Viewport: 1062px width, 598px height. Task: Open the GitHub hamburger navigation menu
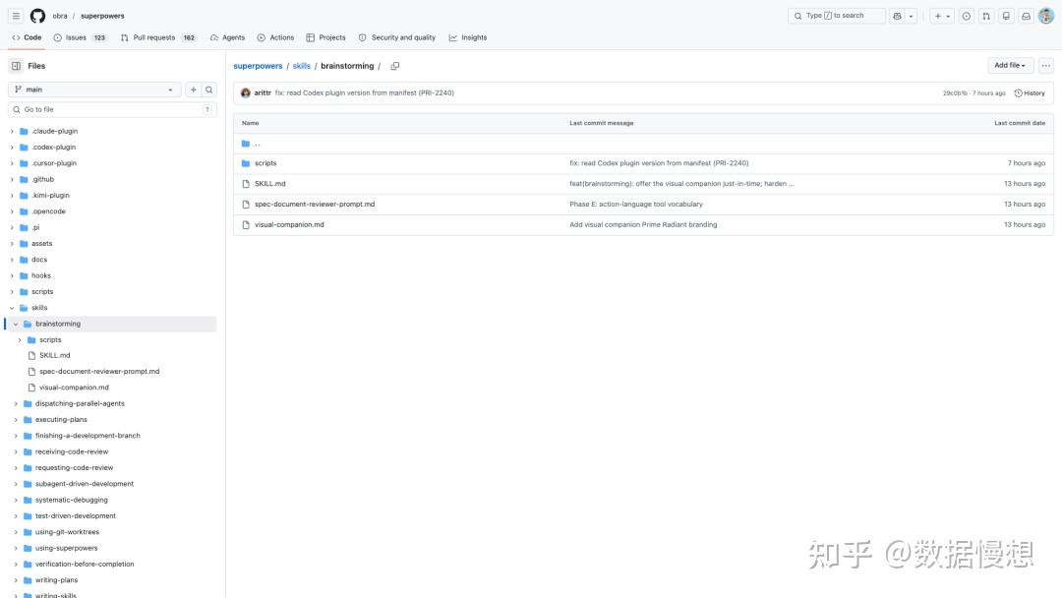(16, 16)
